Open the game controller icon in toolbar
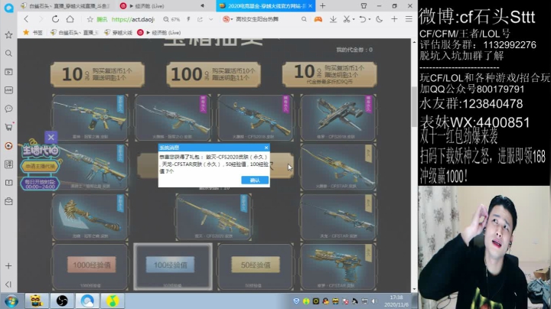 318,19
